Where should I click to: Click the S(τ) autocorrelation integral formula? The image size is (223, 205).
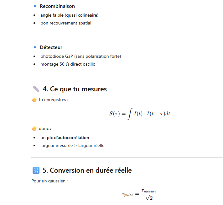click(140, 114)
